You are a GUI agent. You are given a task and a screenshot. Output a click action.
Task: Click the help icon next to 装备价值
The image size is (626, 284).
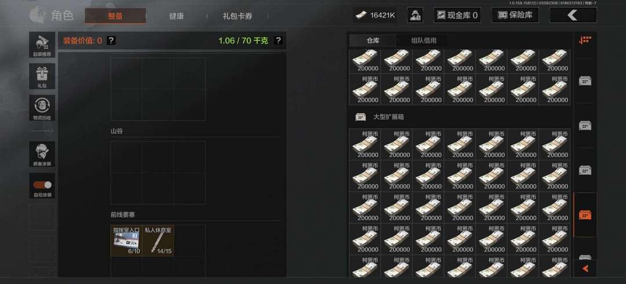[x=111, y=40]
